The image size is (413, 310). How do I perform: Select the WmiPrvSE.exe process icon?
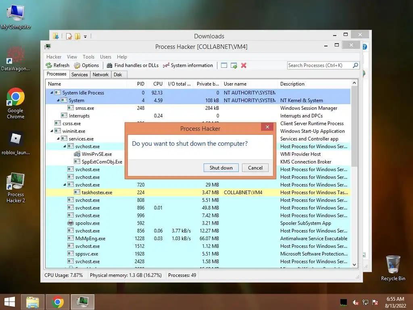77,154
